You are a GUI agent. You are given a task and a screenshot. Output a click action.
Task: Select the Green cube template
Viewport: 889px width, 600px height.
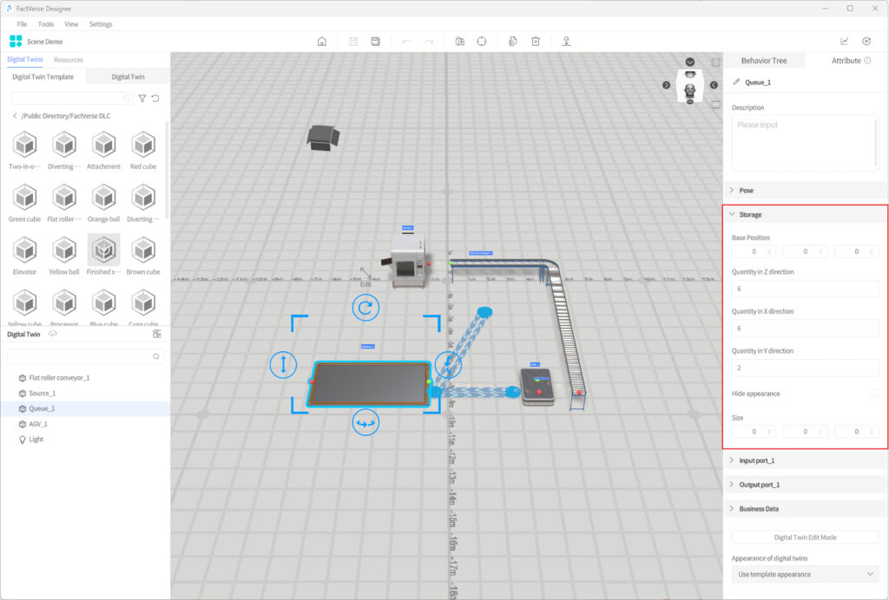(25, 203)
